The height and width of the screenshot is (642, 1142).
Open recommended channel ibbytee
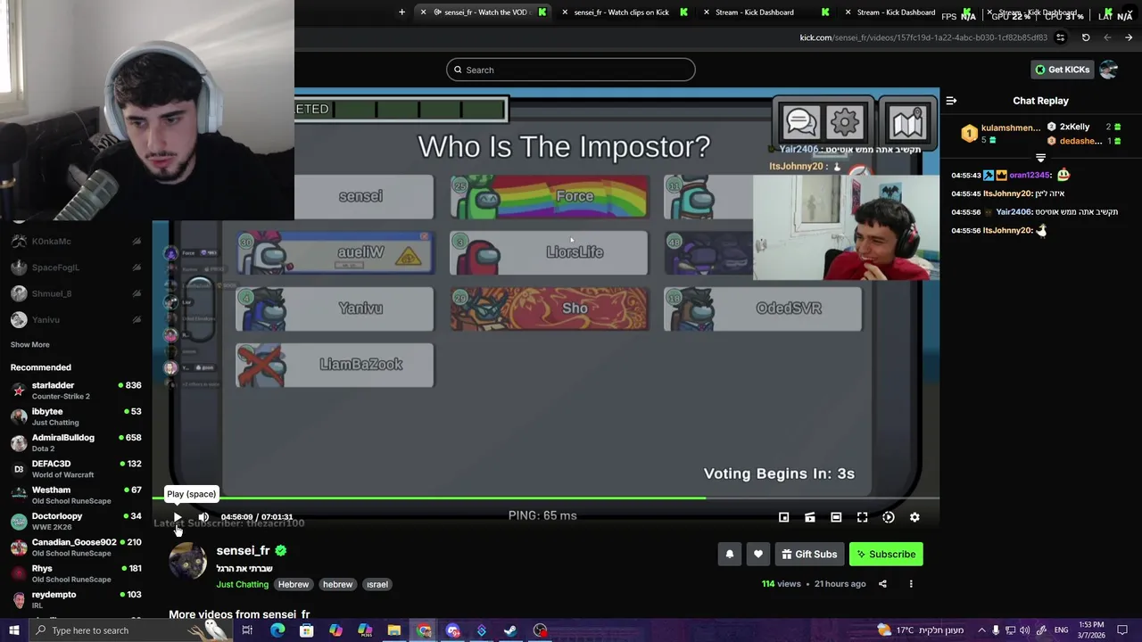[x=76, y=416]
